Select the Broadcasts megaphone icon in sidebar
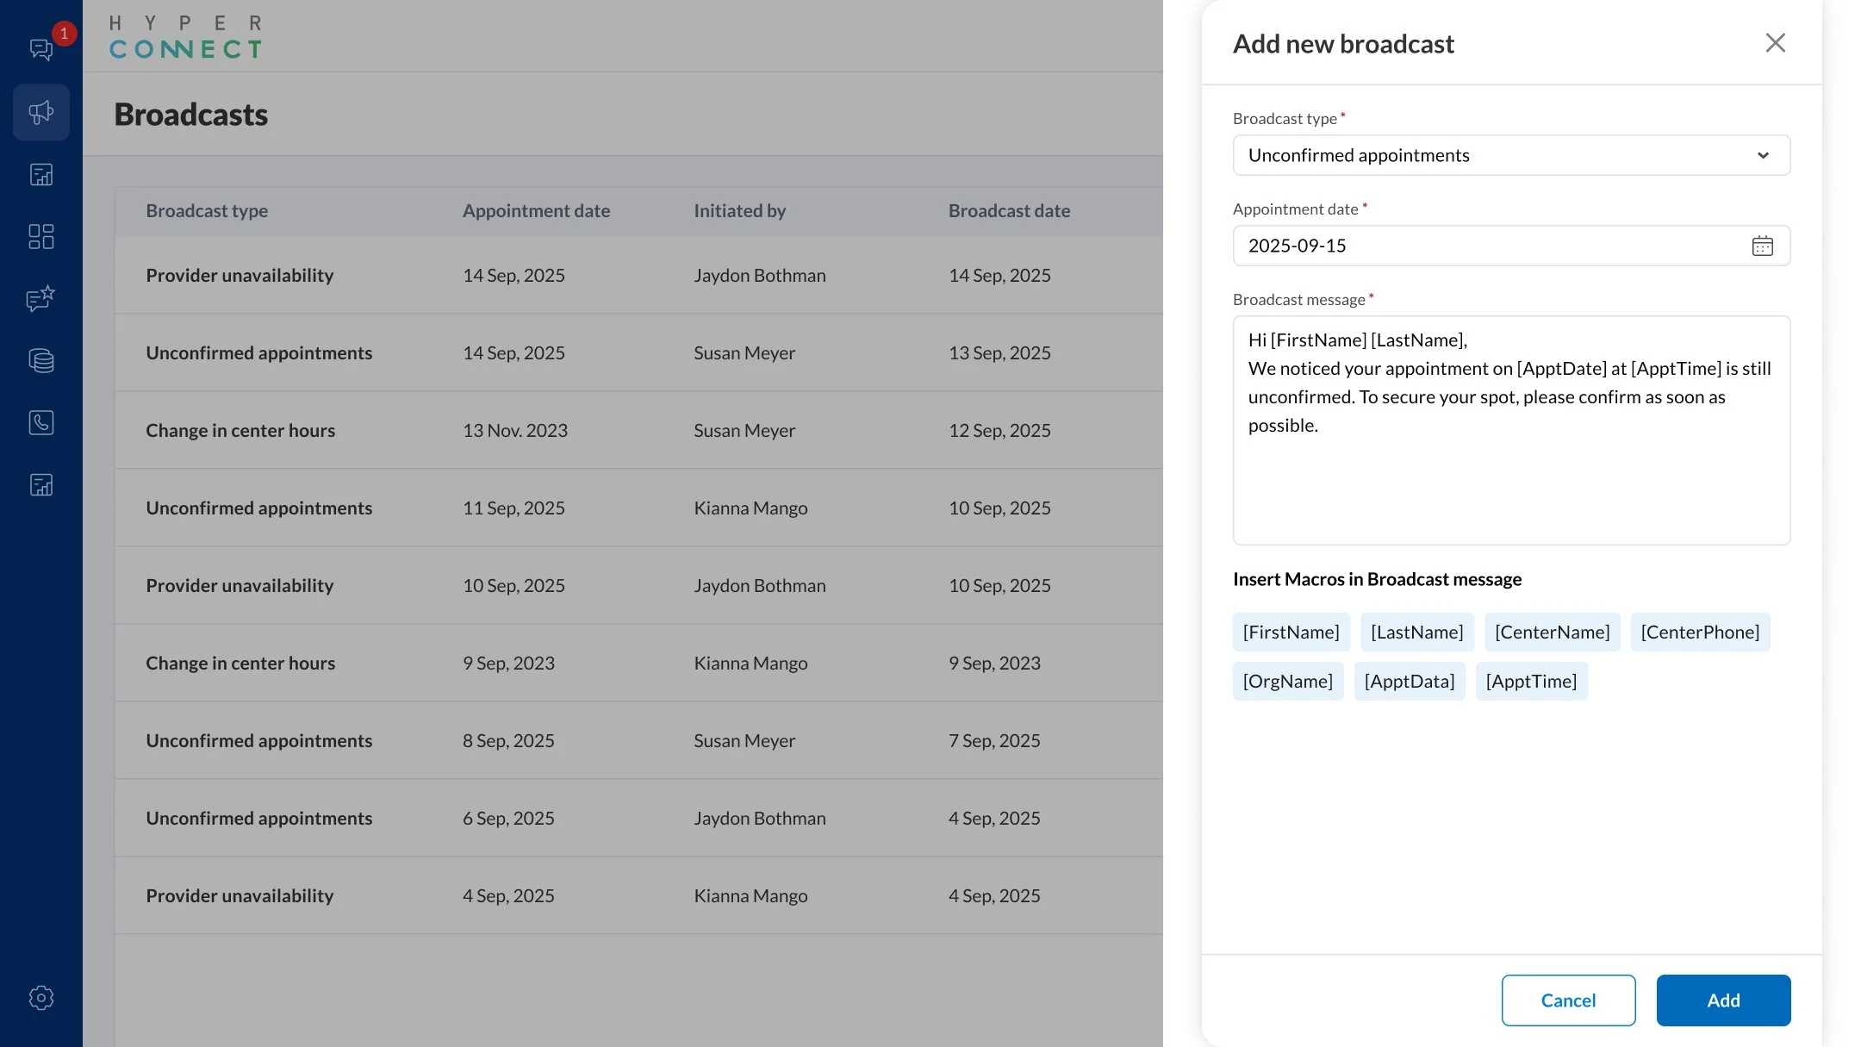1861x1047 pixels. click(40, 112)
